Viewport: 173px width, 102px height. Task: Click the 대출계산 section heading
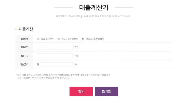click(26, 29)
